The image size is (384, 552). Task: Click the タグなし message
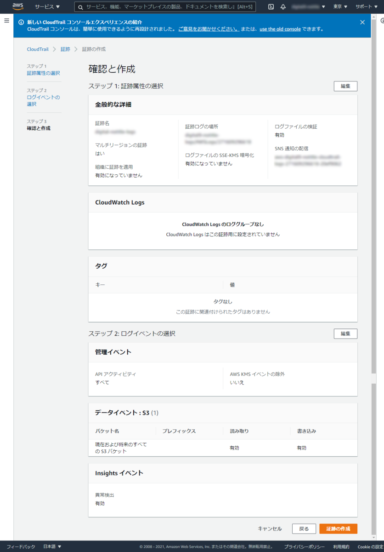(x=223, y=302)
